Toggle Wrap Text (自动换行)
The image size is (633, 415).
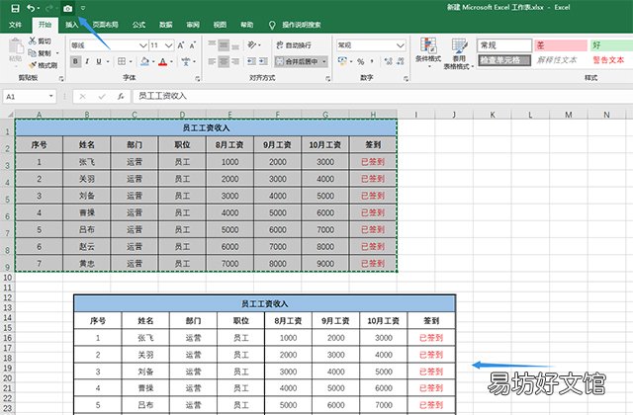[294, 44]
